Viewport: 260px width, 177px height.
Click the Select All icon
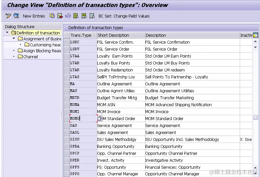76,16
